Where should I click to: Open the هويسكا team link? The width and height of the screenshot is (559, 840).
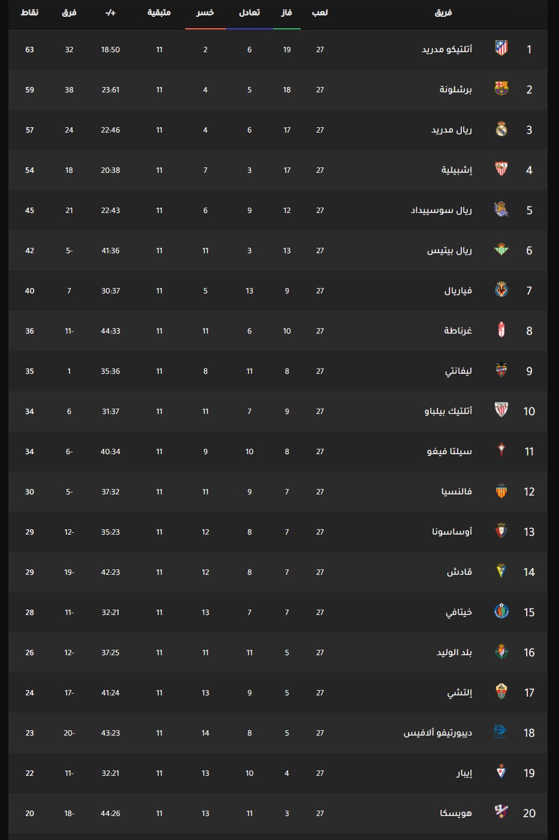click(456, 813)
